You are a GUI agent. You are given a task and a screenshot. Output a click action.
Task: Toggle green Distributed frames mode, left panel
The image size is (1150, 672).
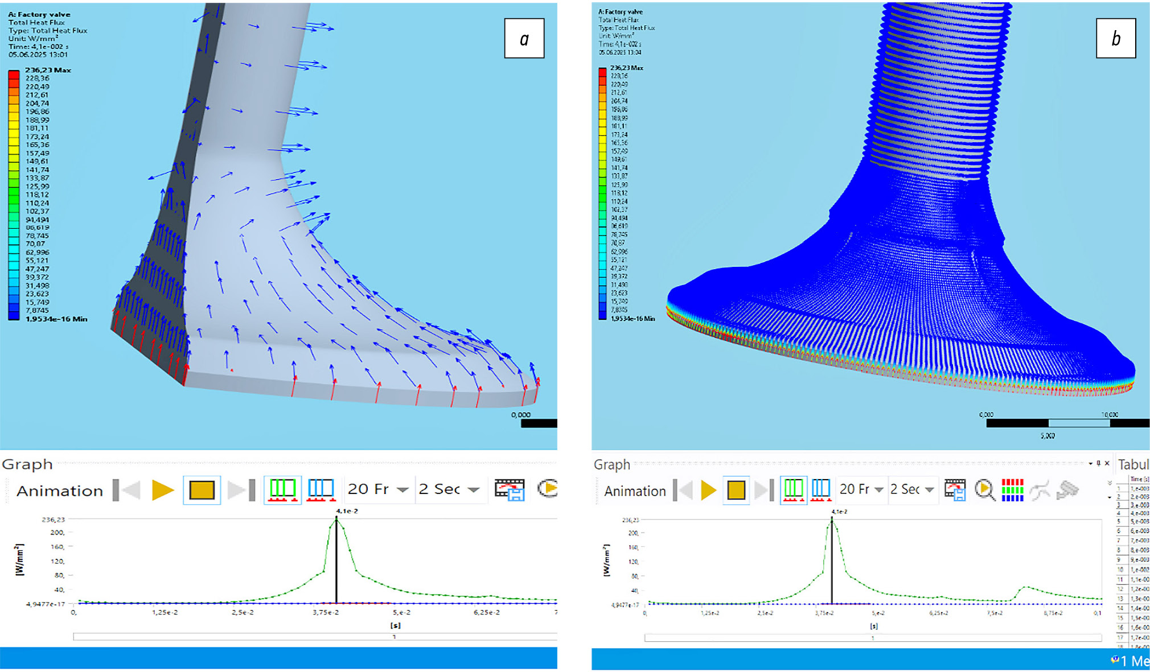[282, 490]
